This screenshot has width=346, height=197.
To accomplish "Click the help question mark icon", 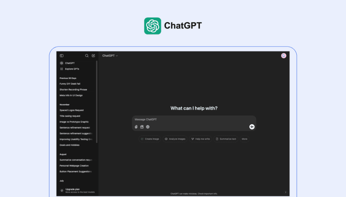I will [286, 192].
